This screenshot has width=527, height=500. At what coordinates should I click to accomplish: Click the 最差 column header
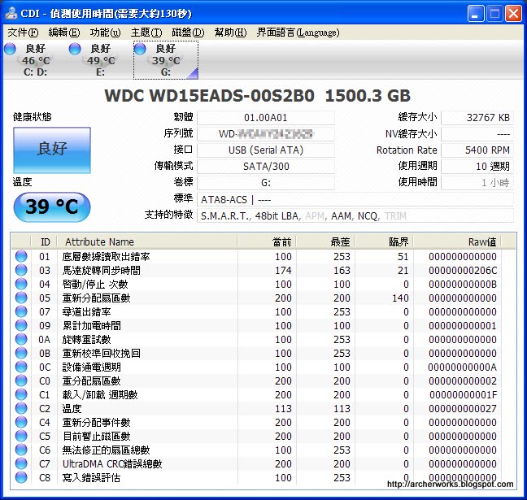click(x=325, y=242)
